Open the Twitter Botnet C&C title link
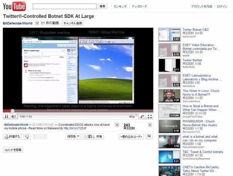The height and width of the screenshot is (176, 233). (x=196, y=30)
